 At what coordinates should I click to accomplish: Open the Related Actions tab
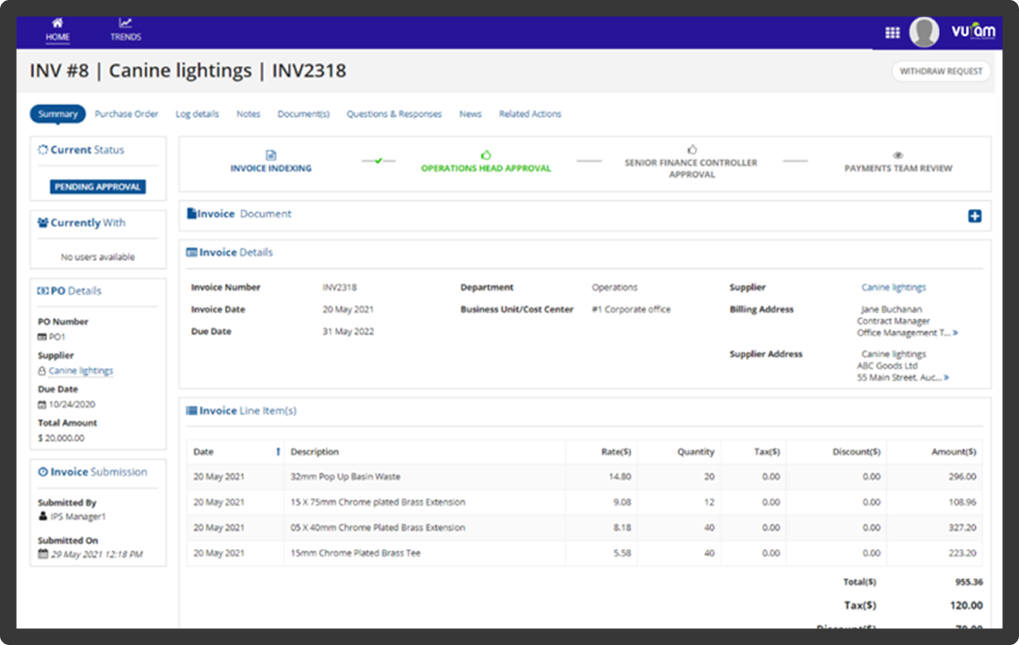(x=530, y=114)
